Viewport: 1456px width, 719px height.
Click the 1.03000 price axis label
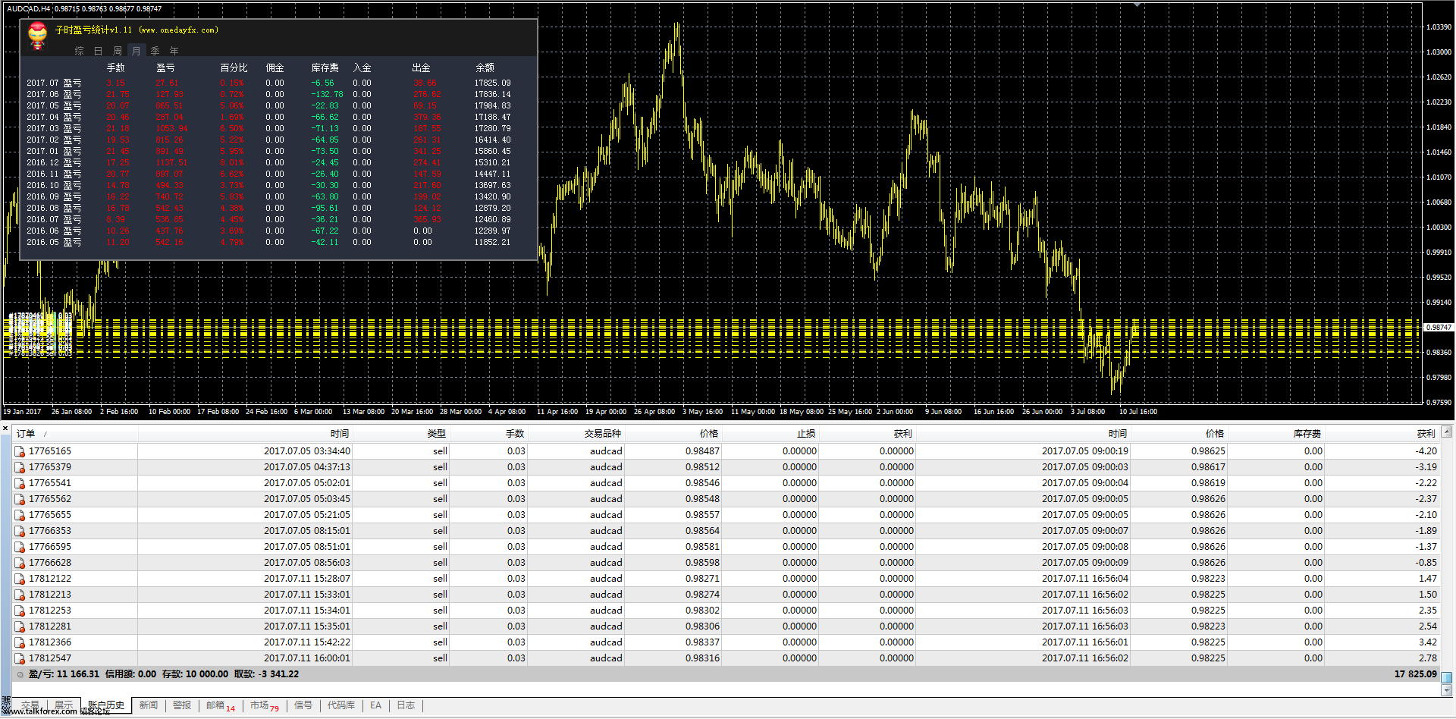click(1439, 52)
